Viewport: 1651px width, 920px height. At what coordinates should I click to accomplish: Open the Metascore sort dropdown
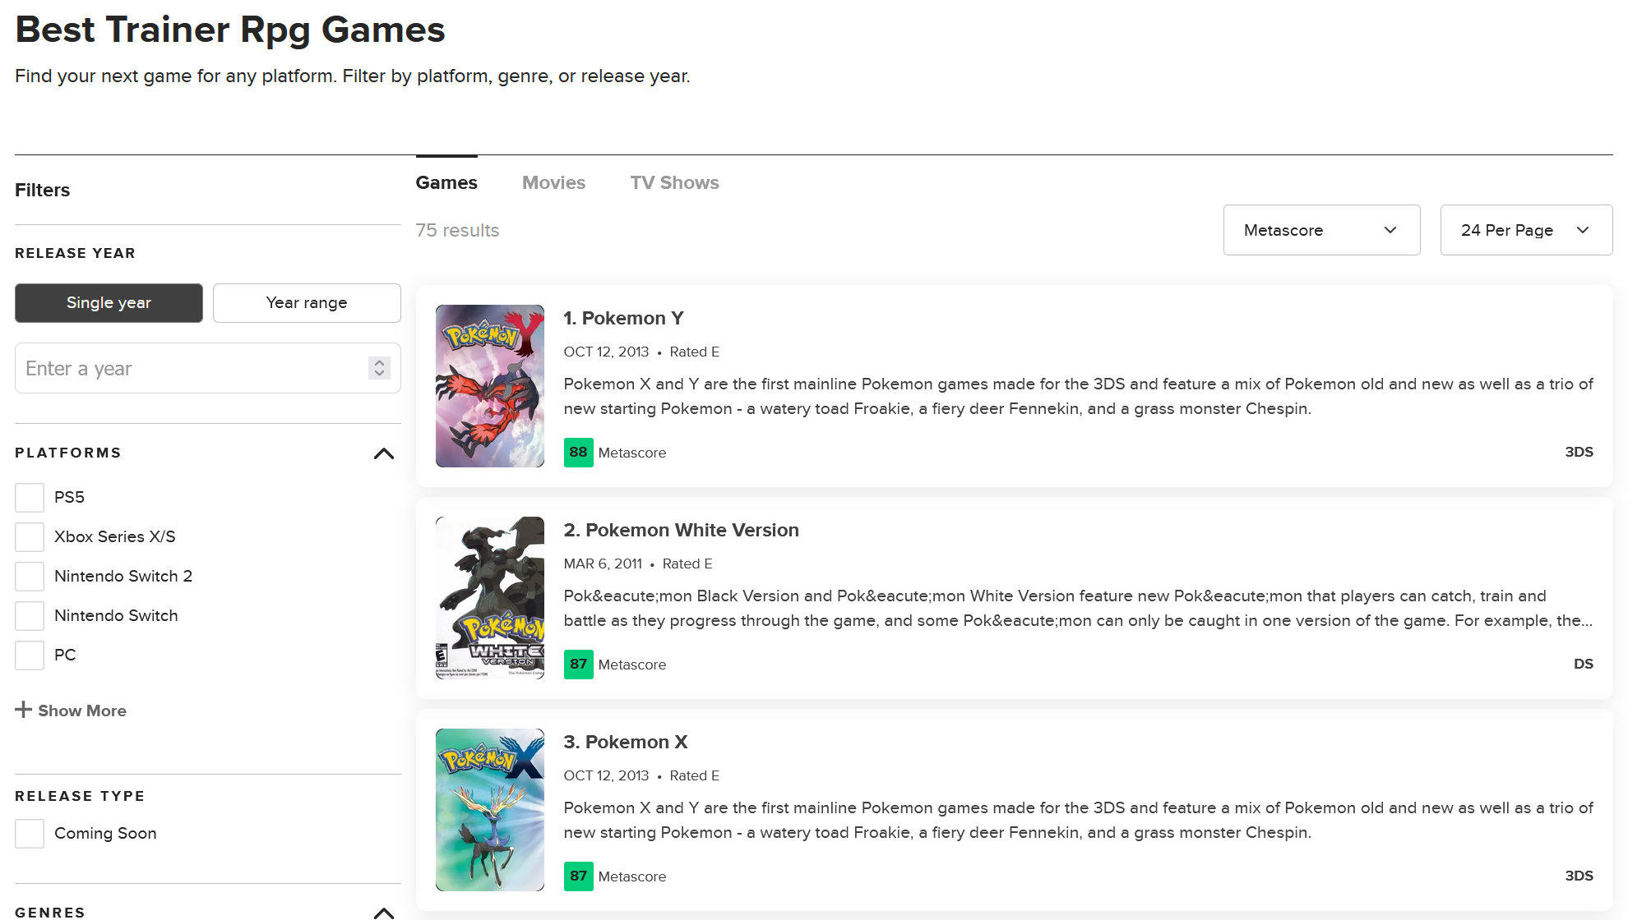click(x=1321, y=230)
